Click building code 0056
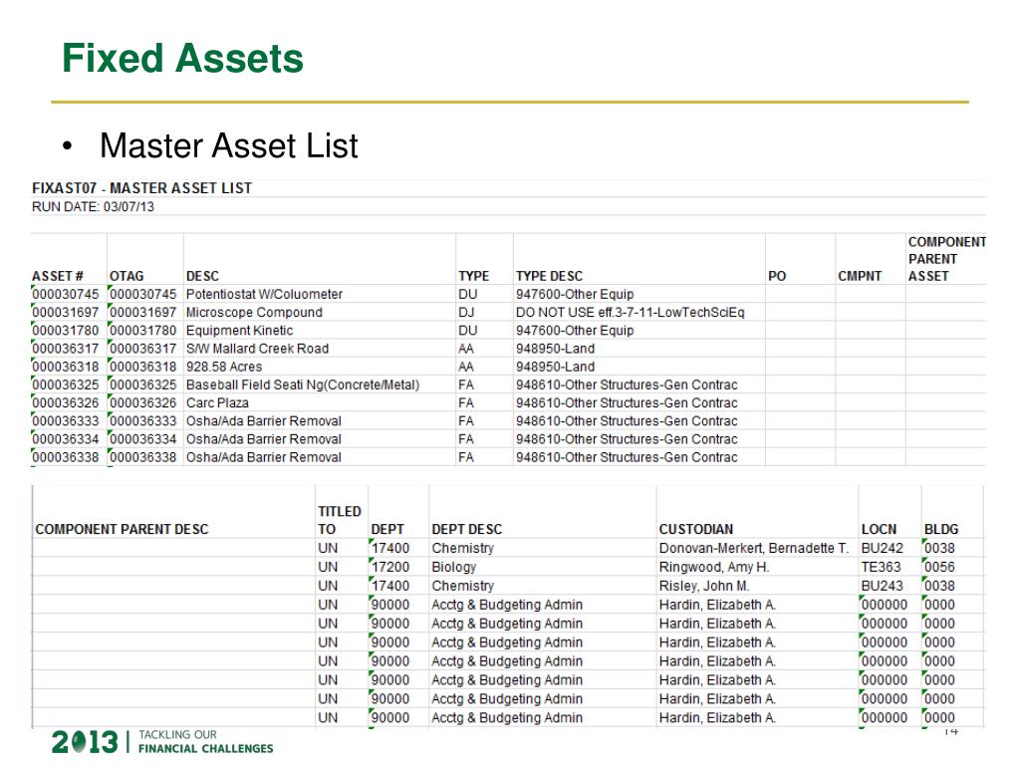 (939, 567)
